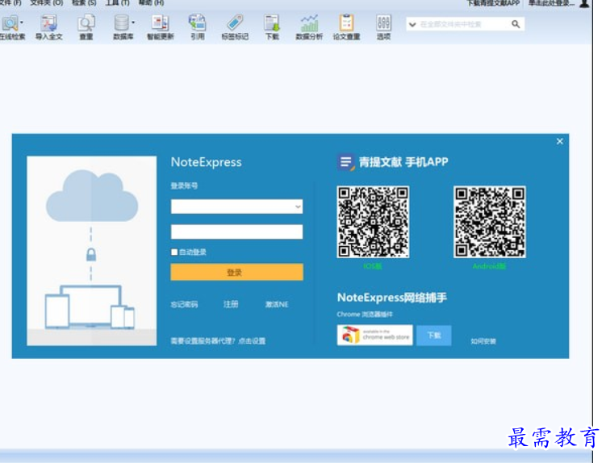Expand the 数据库 dropdown arrow

(x=133, y=23)
